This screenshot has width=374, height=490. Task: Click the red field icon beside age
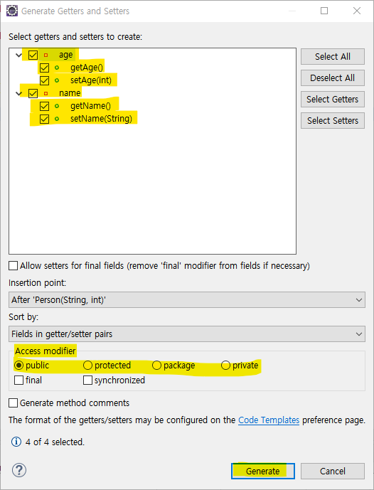tap(46, 55)
